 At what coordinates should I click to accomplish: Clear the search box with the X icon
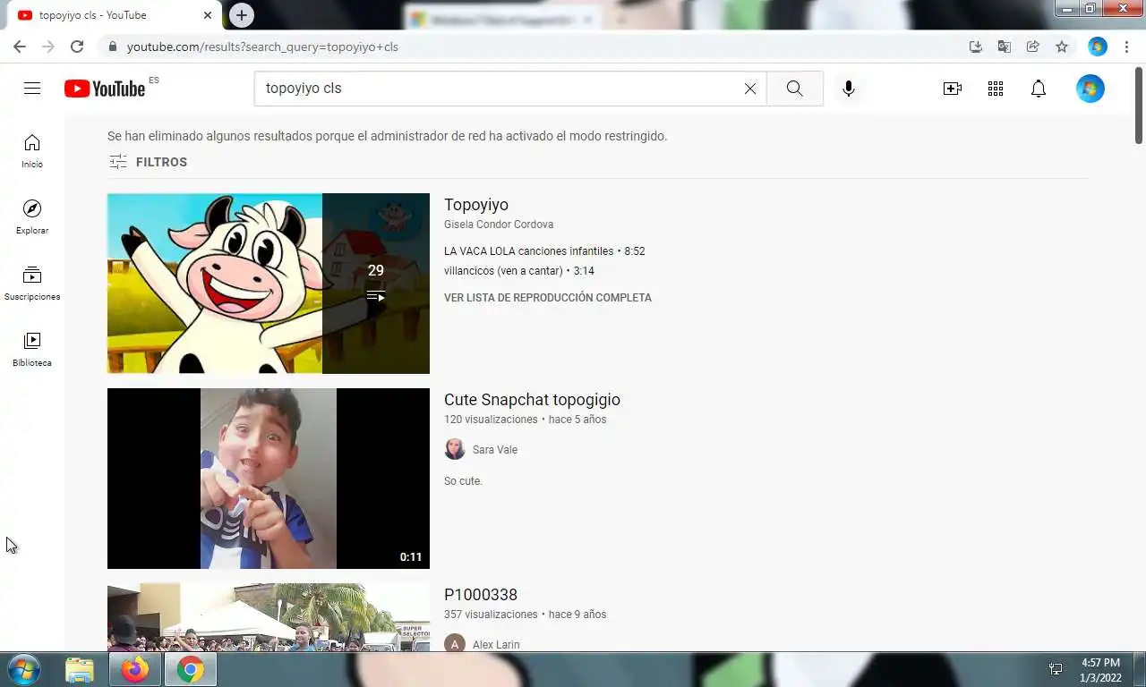750,89
